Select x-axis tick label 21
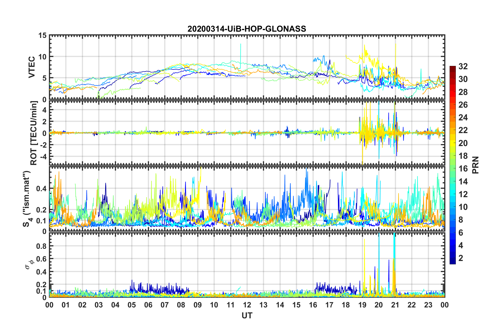 [x=395, y=305]
